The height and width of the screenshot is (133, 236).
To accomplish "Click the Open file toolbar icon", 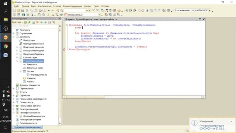I will coord(18,10).
